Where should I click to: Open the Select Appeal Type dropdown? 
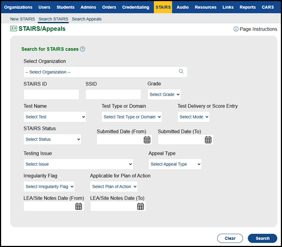(x=175, y=164)
